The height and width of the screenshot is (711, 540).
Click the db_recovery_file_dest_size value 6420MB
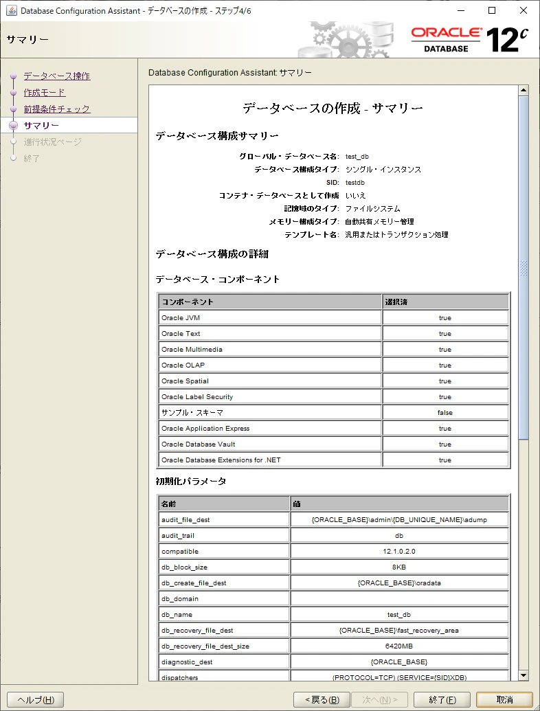pyautogui.click(x=399, y=646)
